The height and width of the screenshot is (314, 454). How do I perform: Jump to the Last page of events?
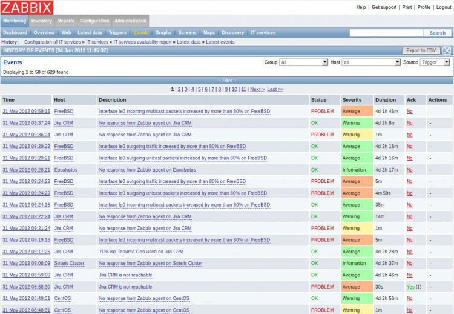tap(275, 89)
